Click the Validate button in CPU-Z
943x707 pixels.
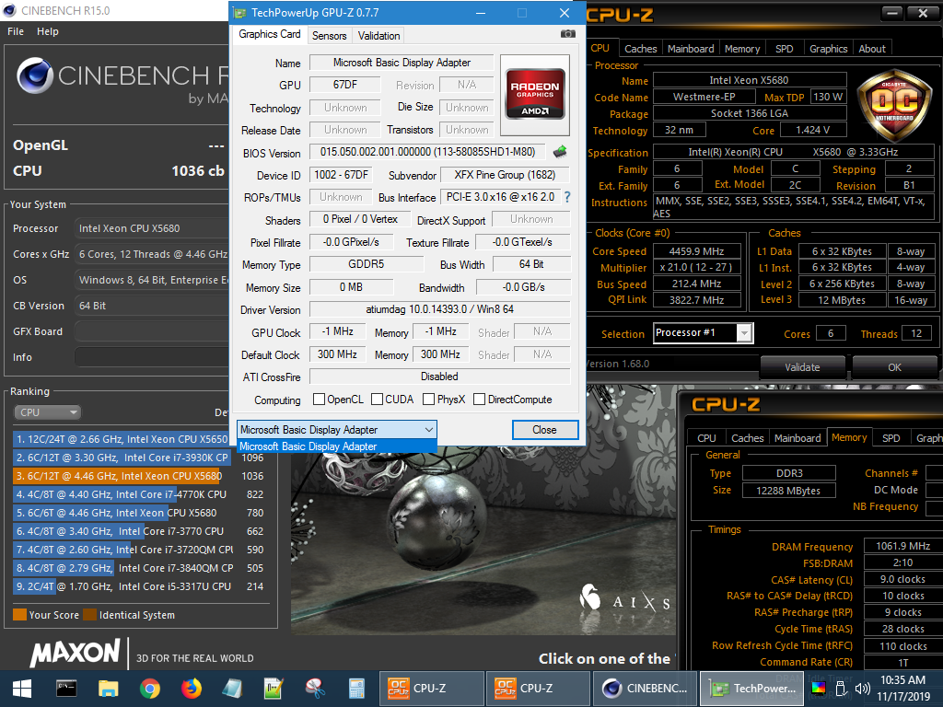pos(802,366)
